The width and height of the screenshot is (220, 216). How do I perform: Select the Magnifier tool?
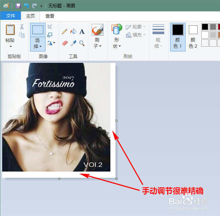[x=82, y=43]
